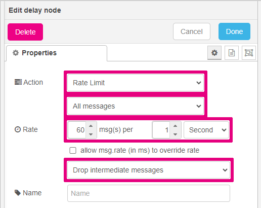Click the 'msg(s) per' text

coord(116,130)
